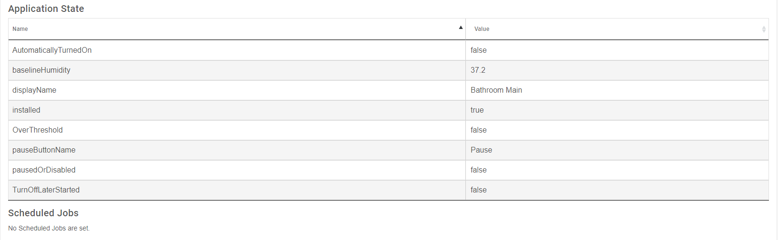Click the No Scheduled Jobs message

click(49, 229)
